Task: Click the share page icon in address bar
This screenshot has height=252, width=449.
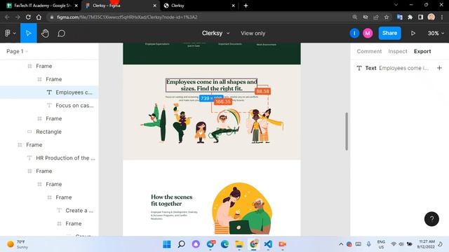Action: [376, 17]
